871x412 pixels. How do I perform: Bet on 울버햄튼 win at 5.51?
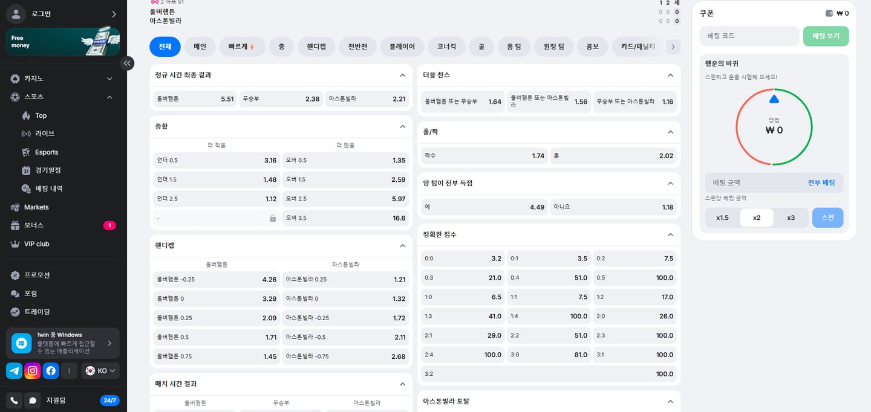(195, 99)
